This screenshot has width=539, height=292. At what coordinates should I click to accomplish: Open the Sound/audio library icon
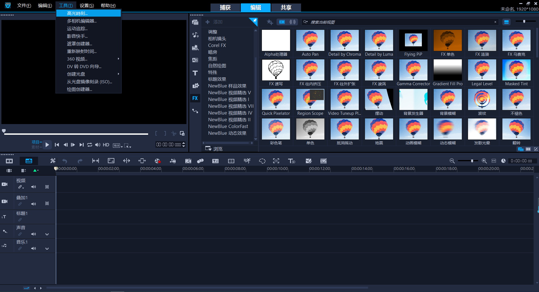tap(195, 35)
